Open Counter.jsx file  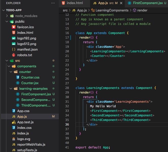[30, 83]
